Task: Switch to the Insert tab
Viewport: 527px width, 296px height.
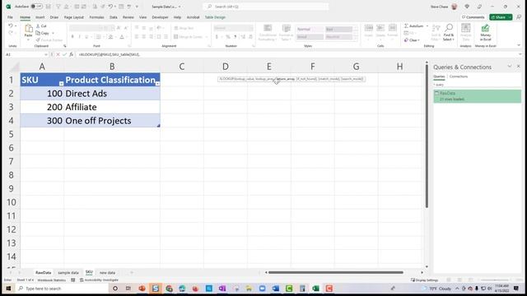Action: (x=40, y=17)
